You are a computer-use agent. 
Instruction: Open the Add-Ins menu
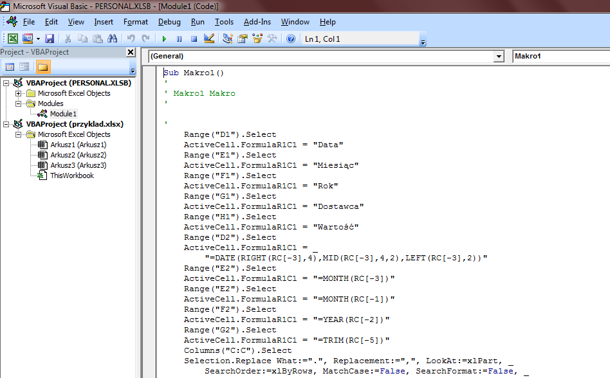coord(257,22)
